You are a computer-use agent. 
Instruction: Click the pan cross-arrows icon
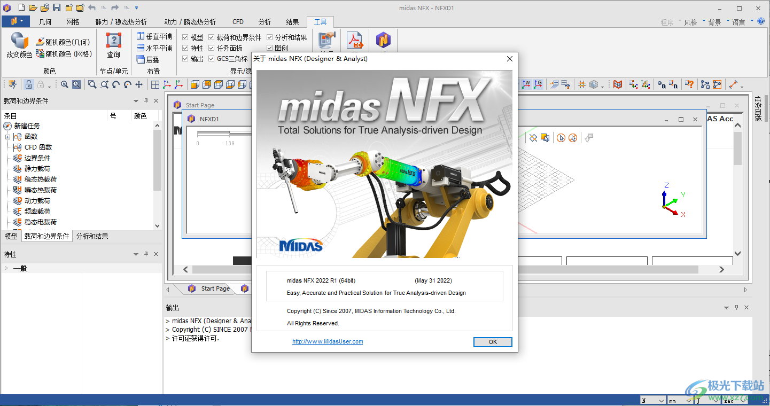[x=139, y=84]
